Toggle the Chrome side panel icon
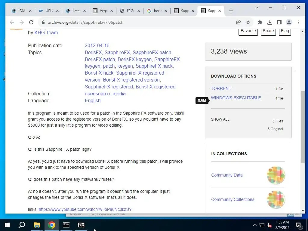The image size is (308, 231). [279, 22]
